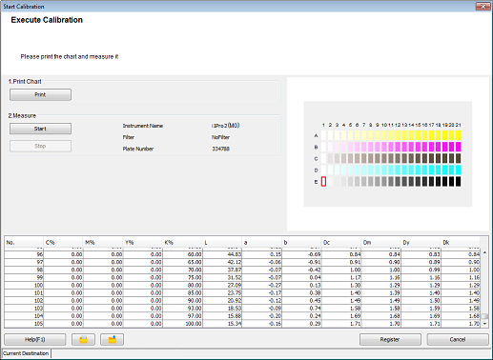Click the Dk column header

[x=461, y=243]
